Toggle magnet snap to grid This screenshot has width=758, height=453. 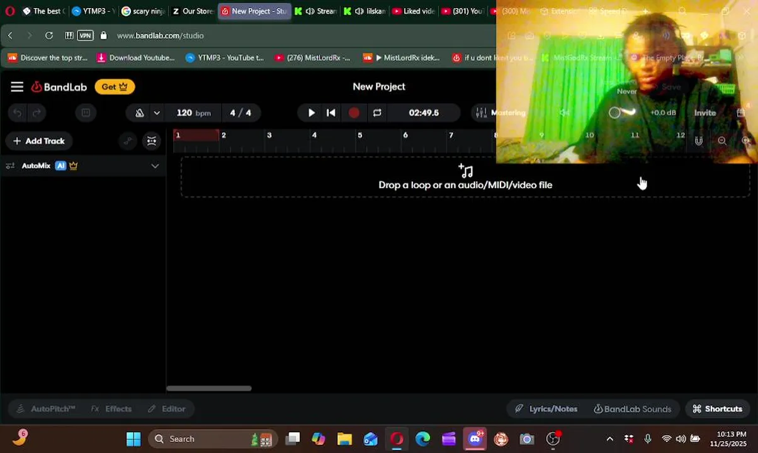coord(698,141)
